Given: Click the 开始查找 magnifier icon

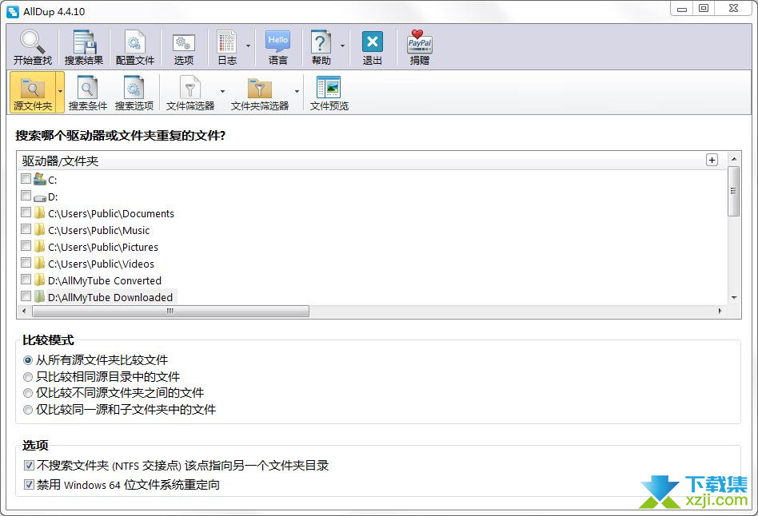Looking at the screenshot, I should pos(33,42).
